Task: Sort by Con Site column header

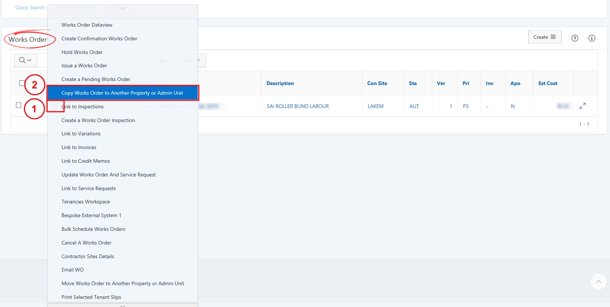Action: coord(377,83)
